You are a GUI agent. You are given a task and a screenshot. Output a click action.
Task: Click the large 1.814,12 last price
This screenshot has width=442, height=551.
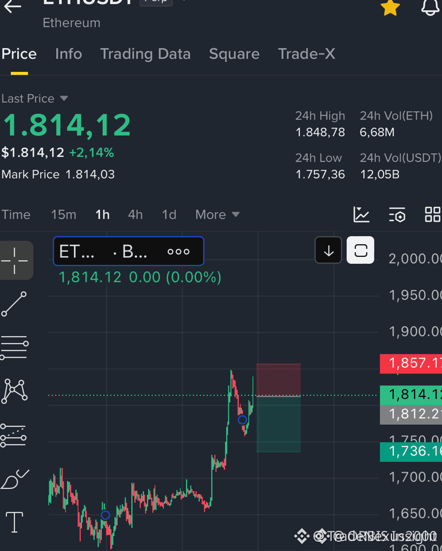67,125
